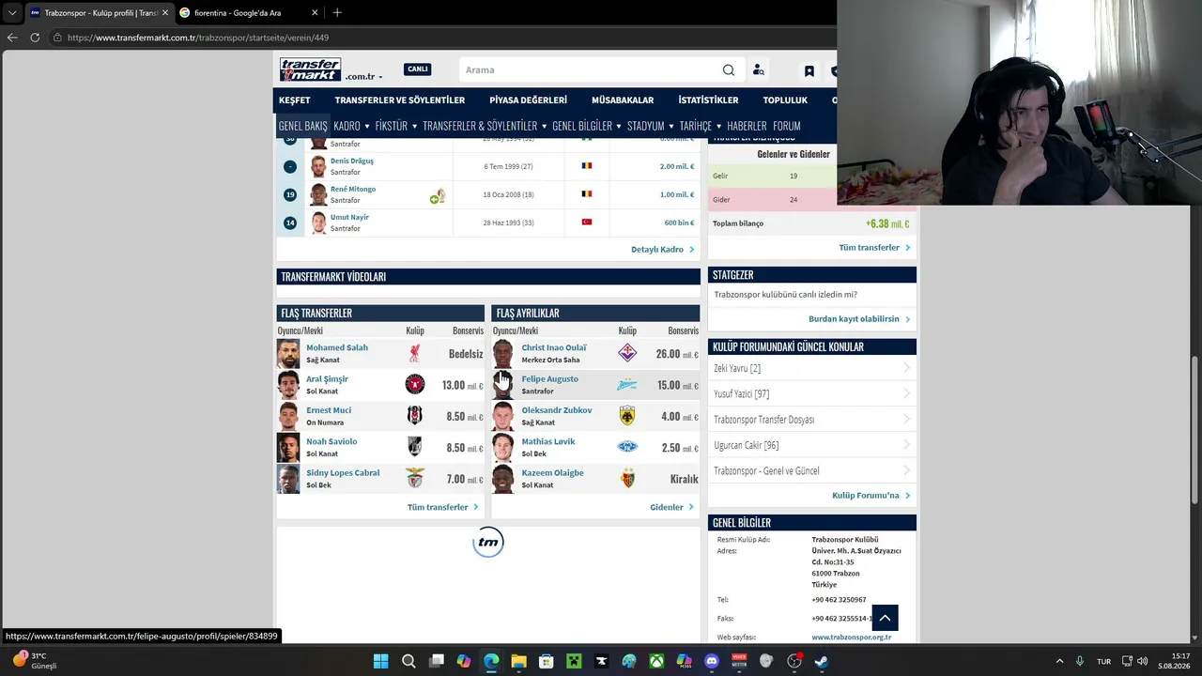Open Steam from the taskbar
Image resolution: width=1202 pixels, height=676 pixels.
pyautogui.click(x=822, y=661)
